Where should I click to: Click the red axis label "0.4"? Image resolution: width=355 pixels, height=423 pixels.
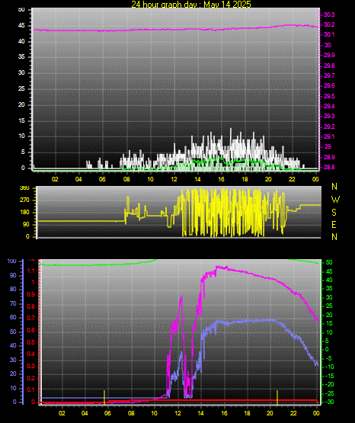(x=31, y=354)
